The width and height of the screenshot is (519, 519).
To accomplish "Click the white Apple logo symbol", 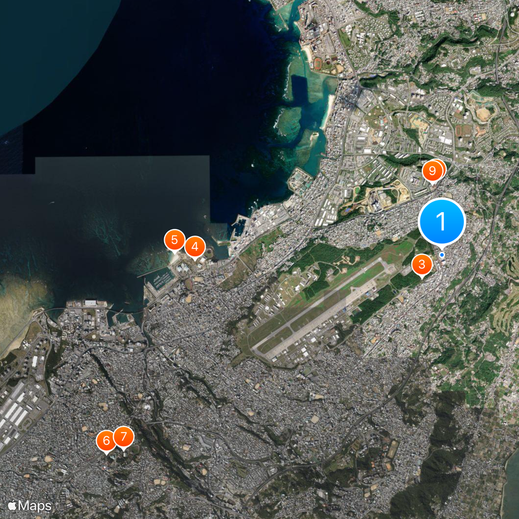I will click(x=12, y=504).
